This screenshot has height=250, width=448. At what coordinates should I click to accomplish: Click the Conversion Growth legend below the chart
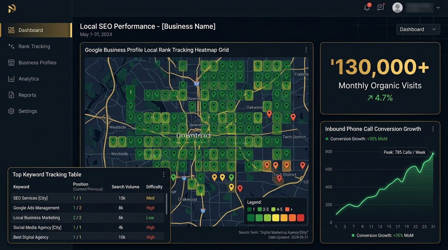tap(383, 235)
